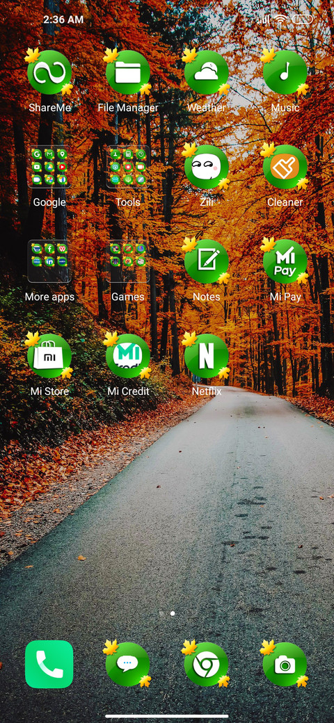Open the Camera from dock

click(x=285, y=665)
